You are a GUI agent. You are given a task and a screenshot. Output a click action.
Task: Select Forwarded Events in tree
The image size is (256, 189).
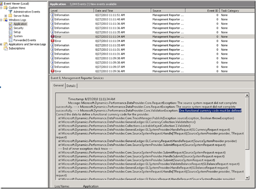(25, 40)
